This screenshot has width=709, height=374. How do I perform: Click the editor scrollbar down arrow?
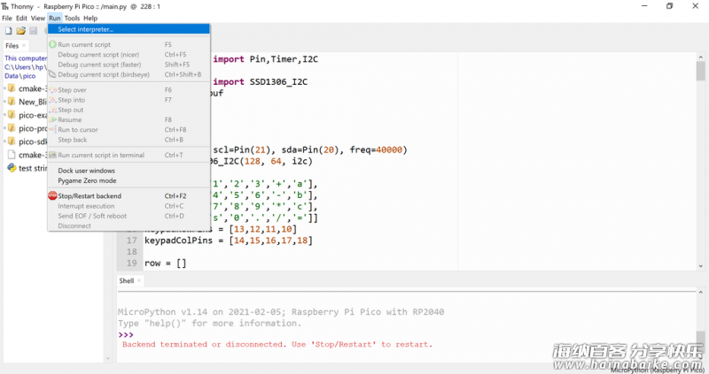pyautogui.click(x=700, y=266)
